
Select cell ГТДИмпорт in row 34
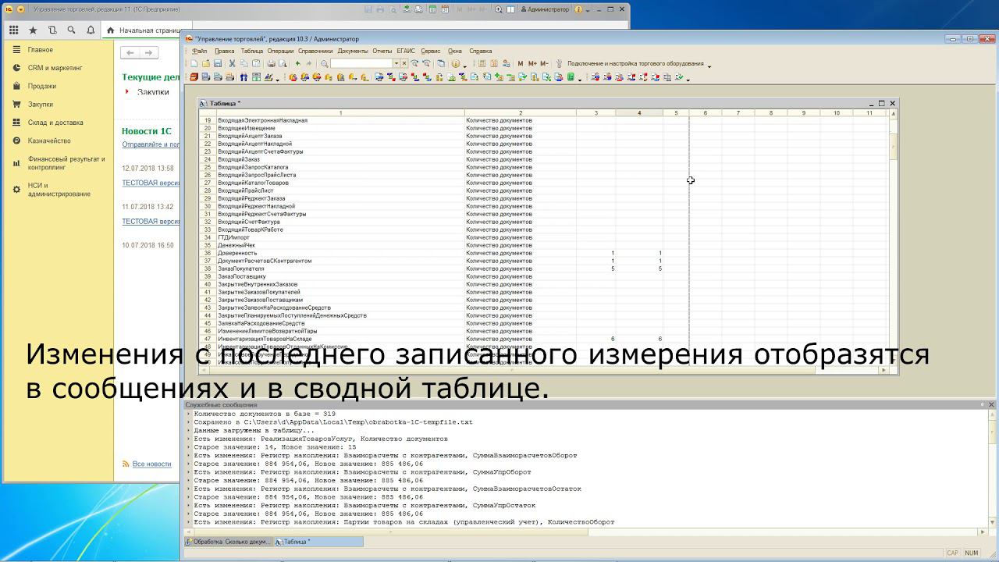(340, 237)
